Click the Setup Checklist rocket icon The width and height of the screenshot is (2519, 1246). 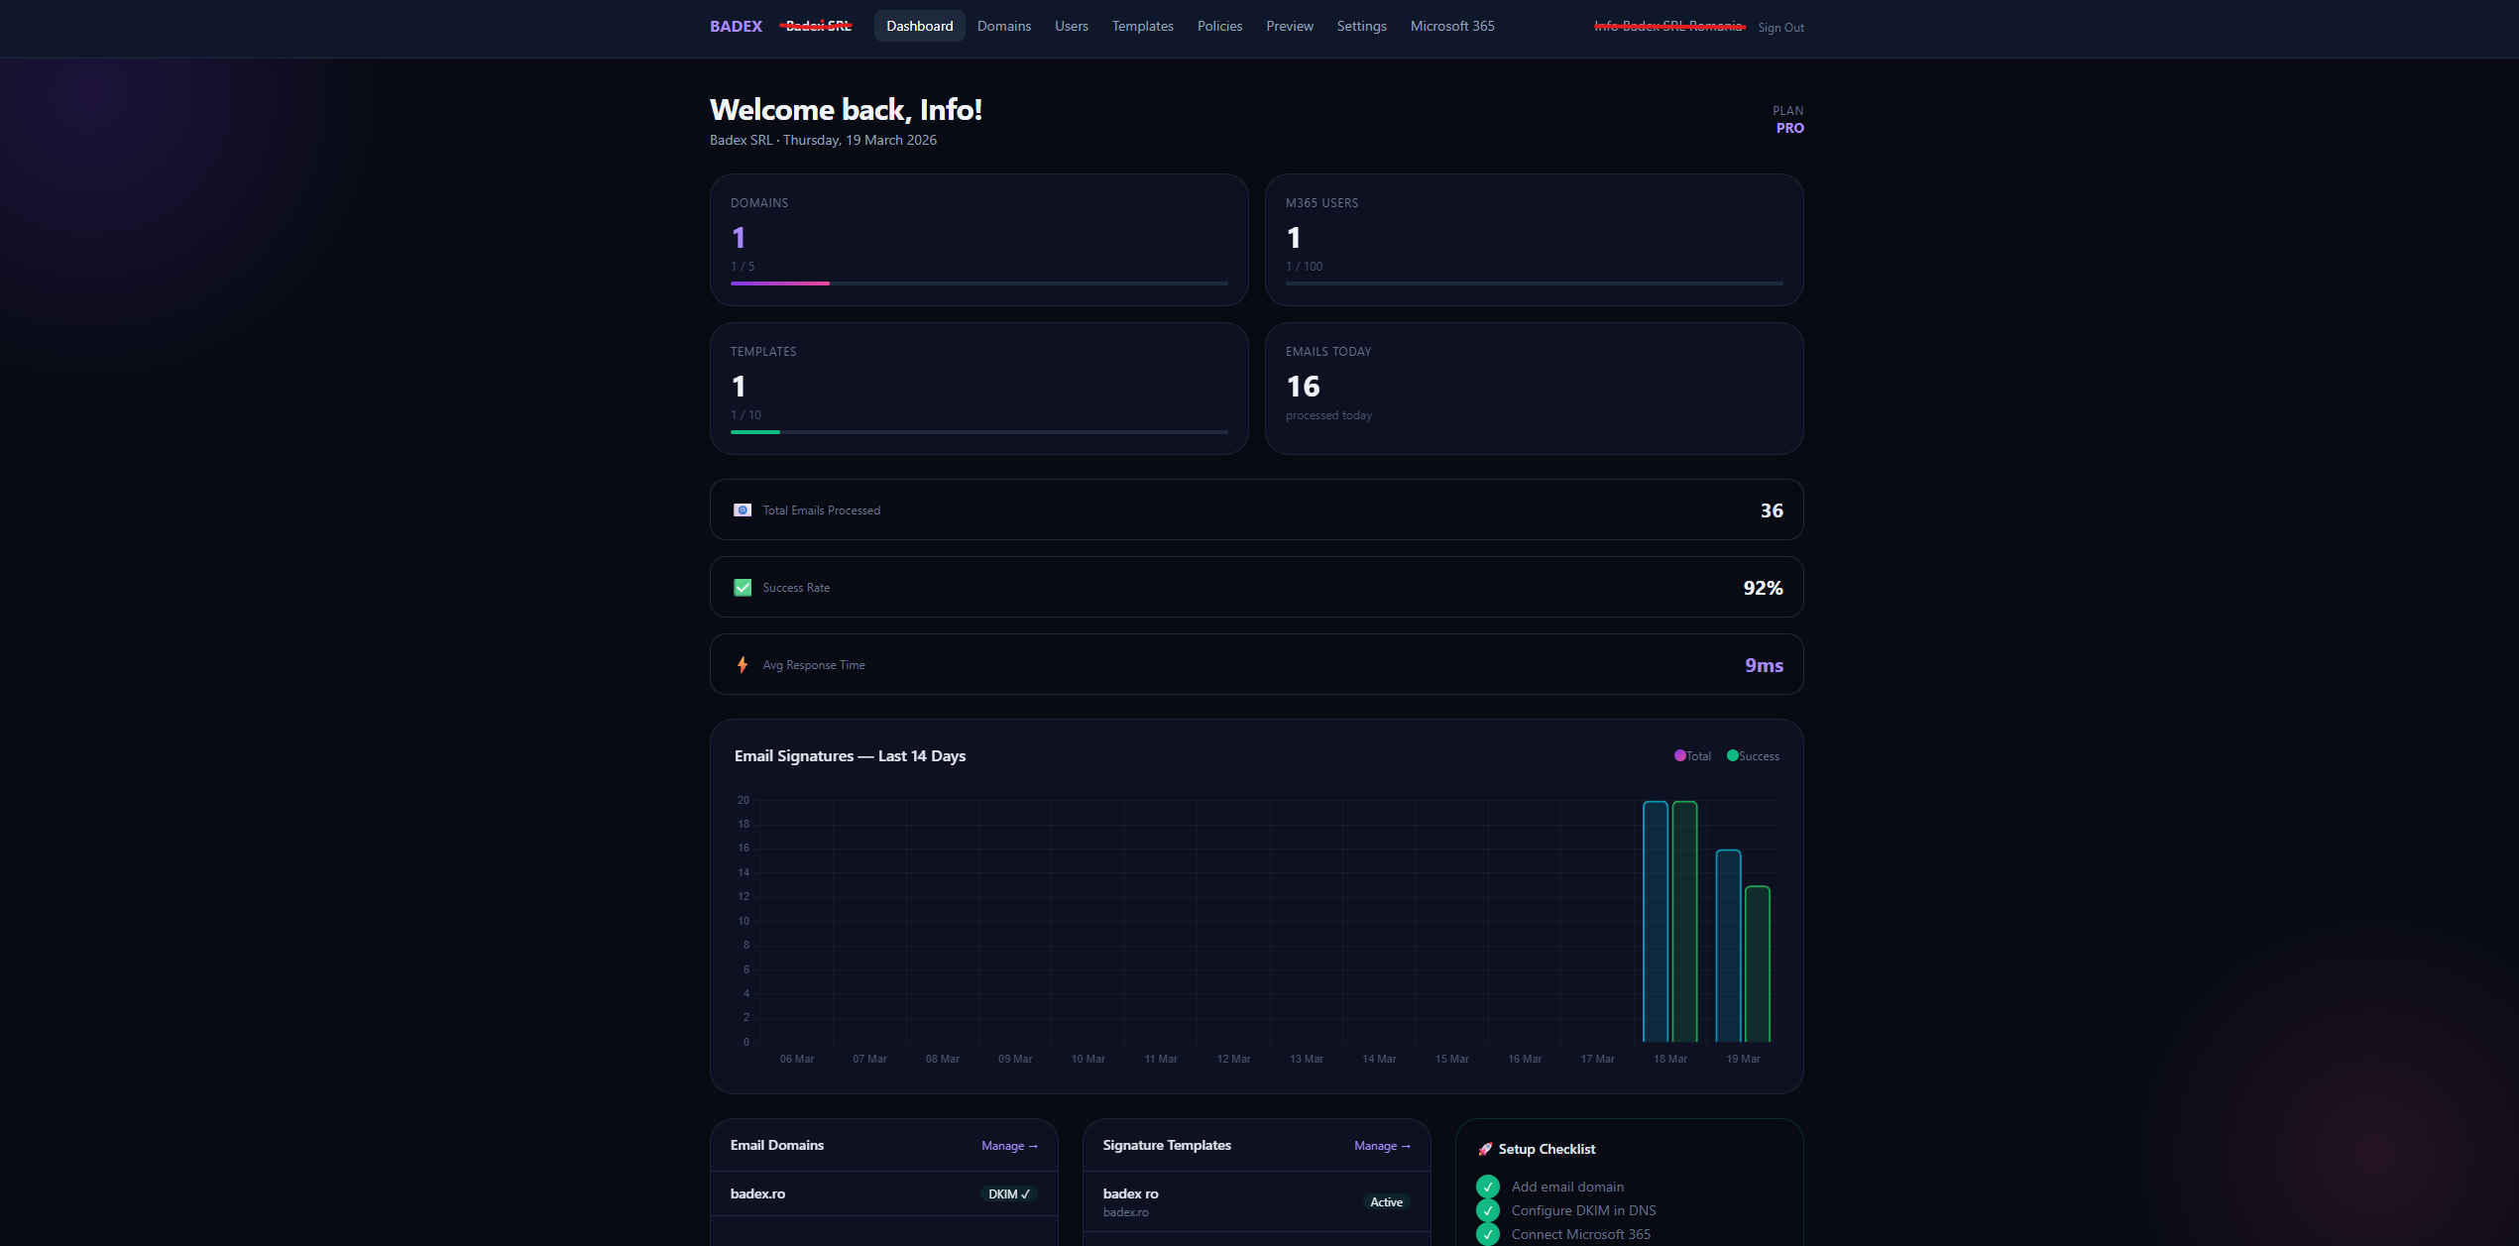[1485, 1149]
